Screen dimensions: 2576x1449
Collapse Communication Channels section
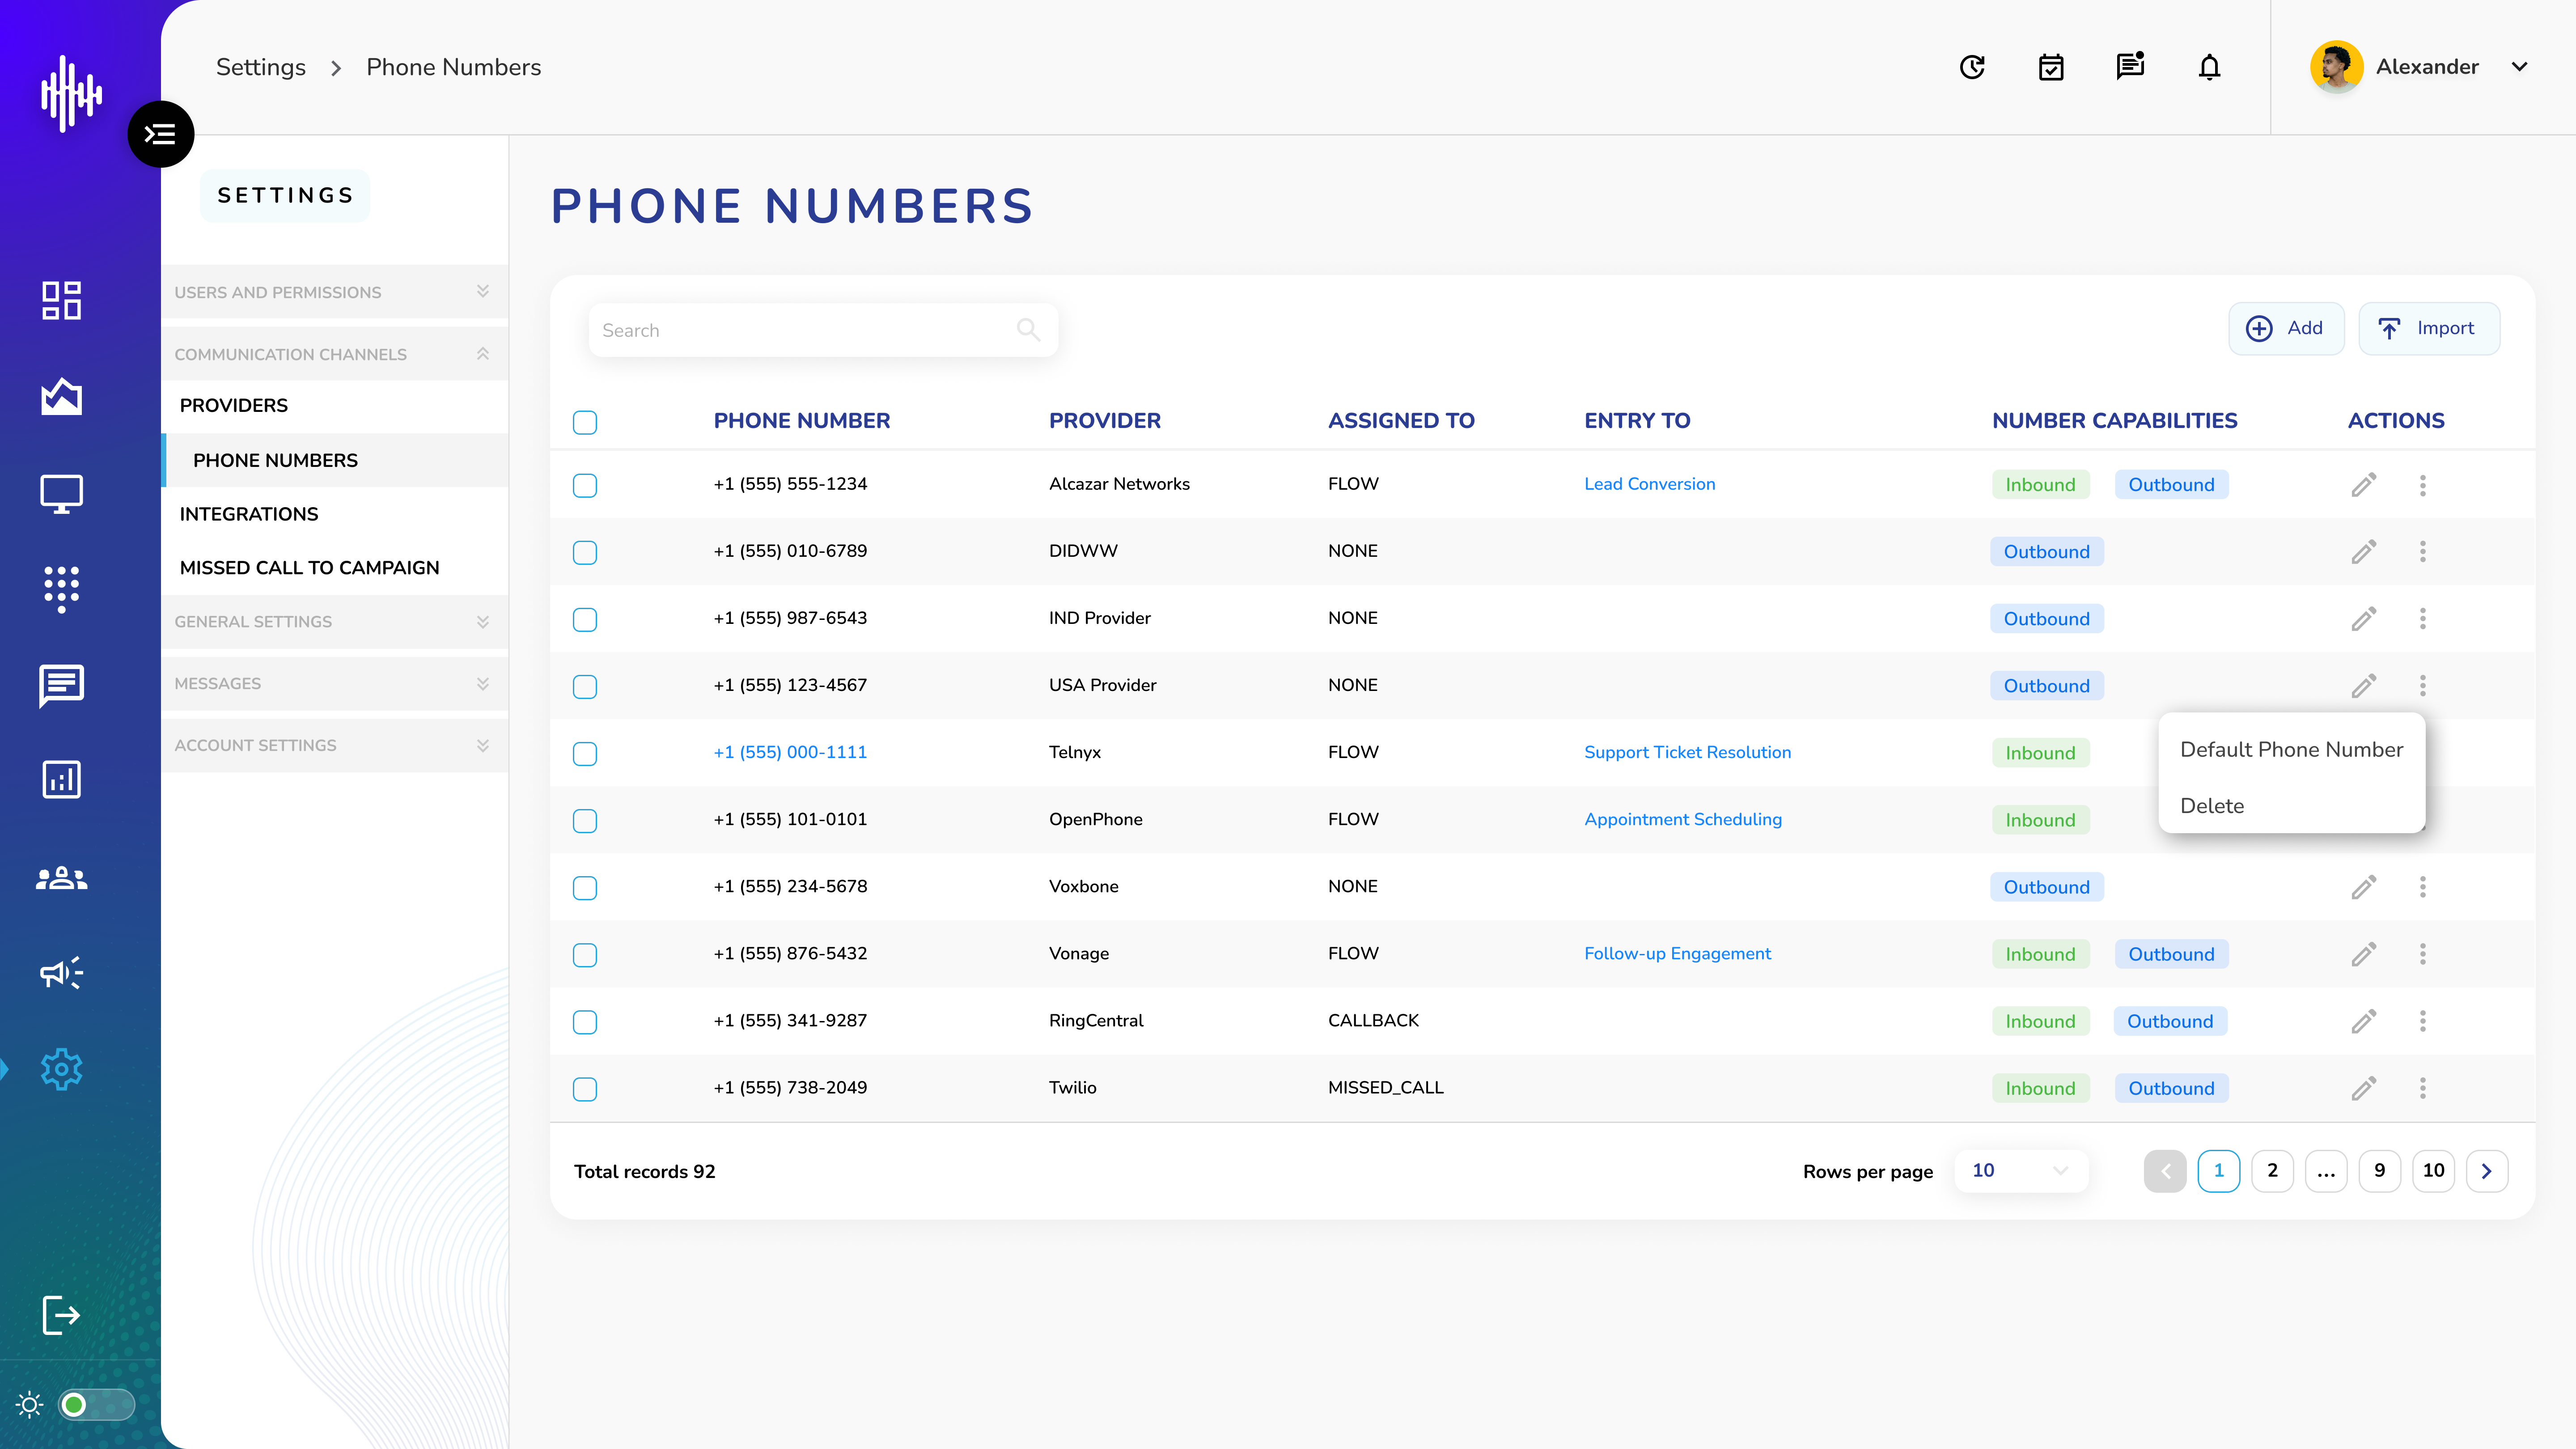(x=334, y=354)
